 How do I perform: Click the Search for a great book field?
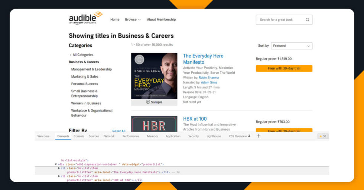point(284,20)
